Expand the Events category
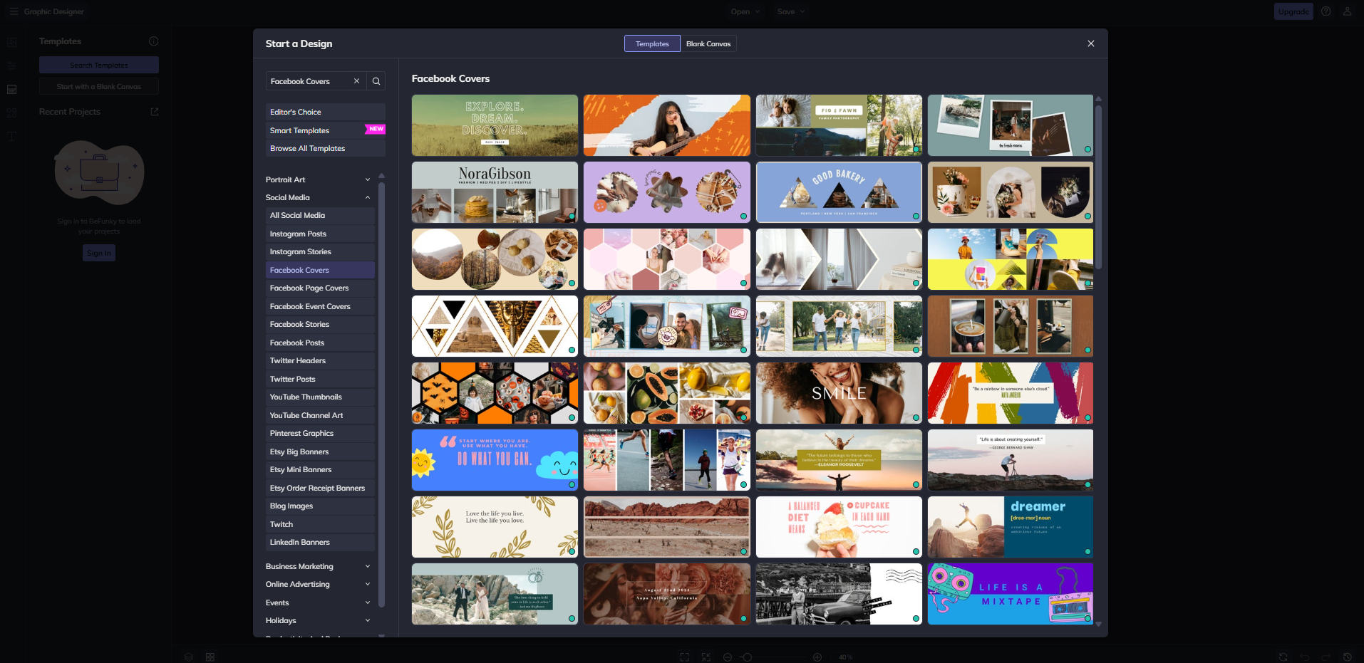The width and height of the screenshot is (1364, 663). (x=318, y=602)
